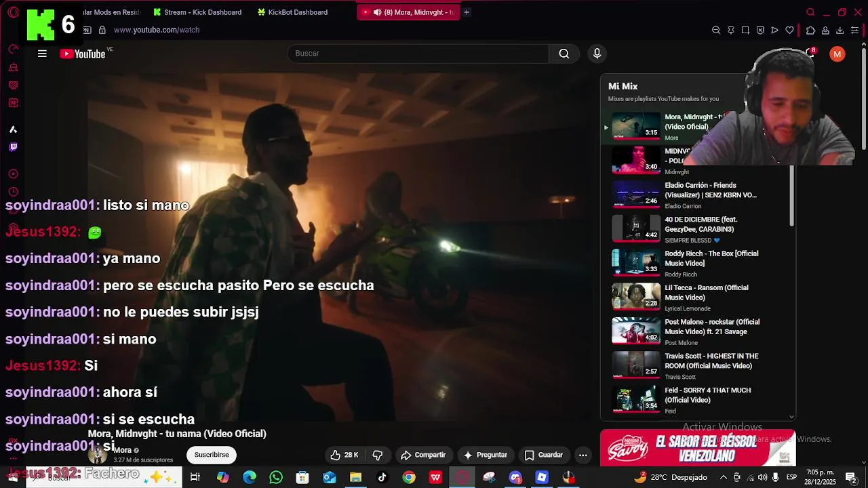Open GX Control speedometer sidebar icon

coord(13,49)
